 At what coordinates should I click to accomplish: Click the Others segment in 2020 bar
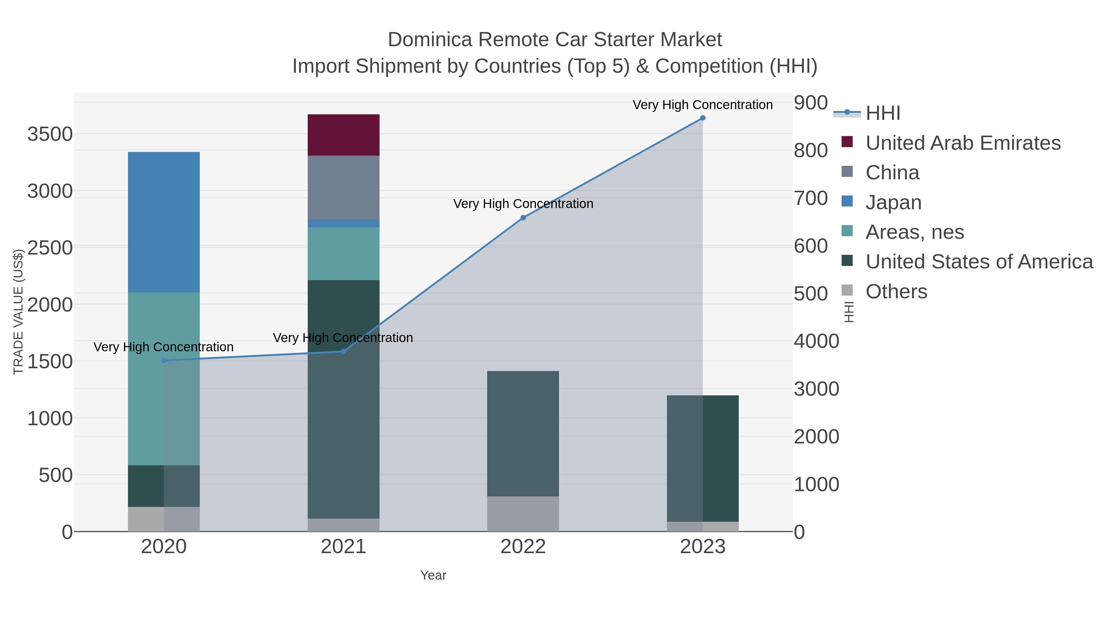(164, 519)
